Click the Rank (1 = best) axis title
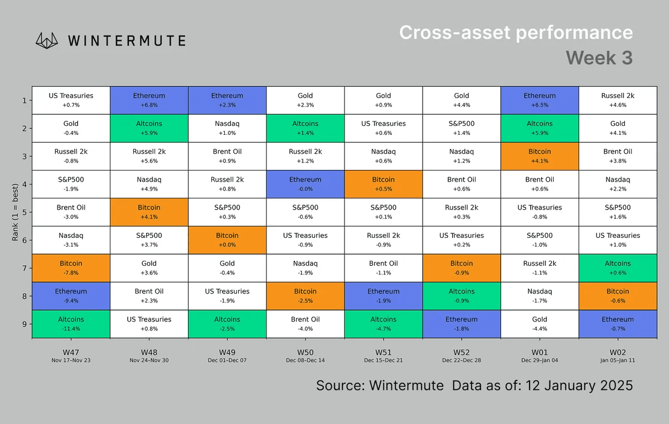 point(16,212)
